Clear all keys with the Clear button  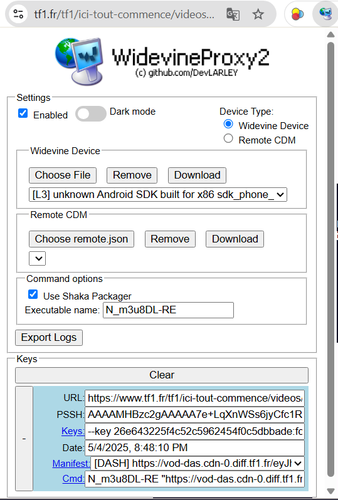[162, 375]
